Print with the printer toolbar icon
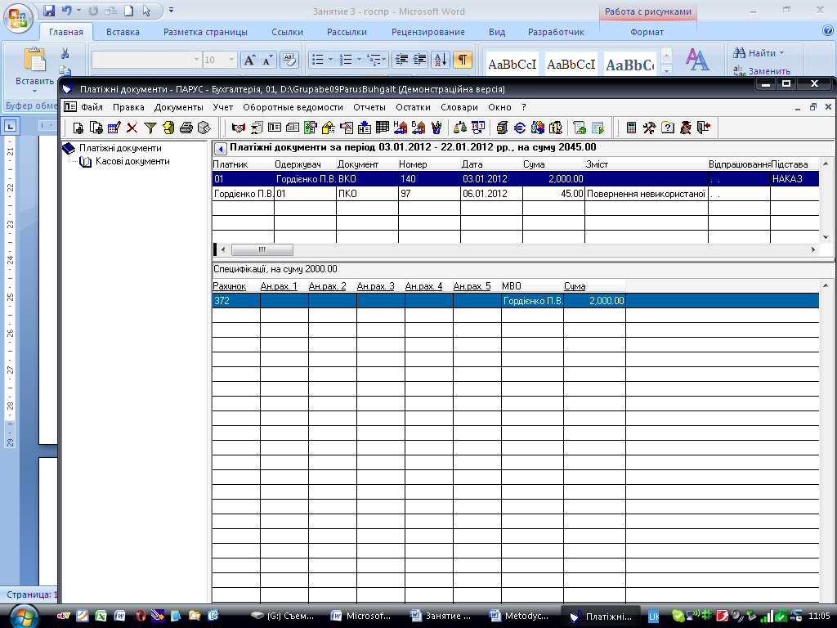The image size is (837, 628). pos(186,128)
